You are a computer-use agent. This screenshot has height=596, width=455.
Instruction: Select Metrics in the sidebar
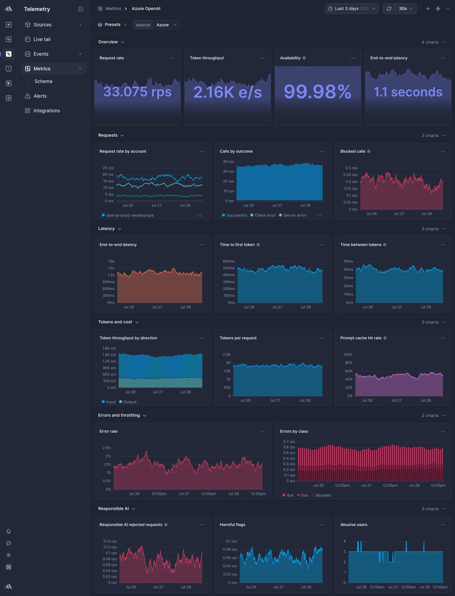point(54,69)
